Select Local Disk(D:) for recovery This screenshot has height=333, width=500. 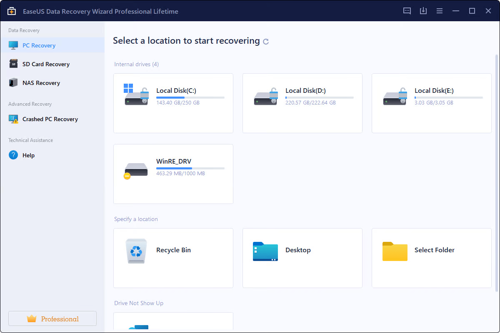click(302, 103)
